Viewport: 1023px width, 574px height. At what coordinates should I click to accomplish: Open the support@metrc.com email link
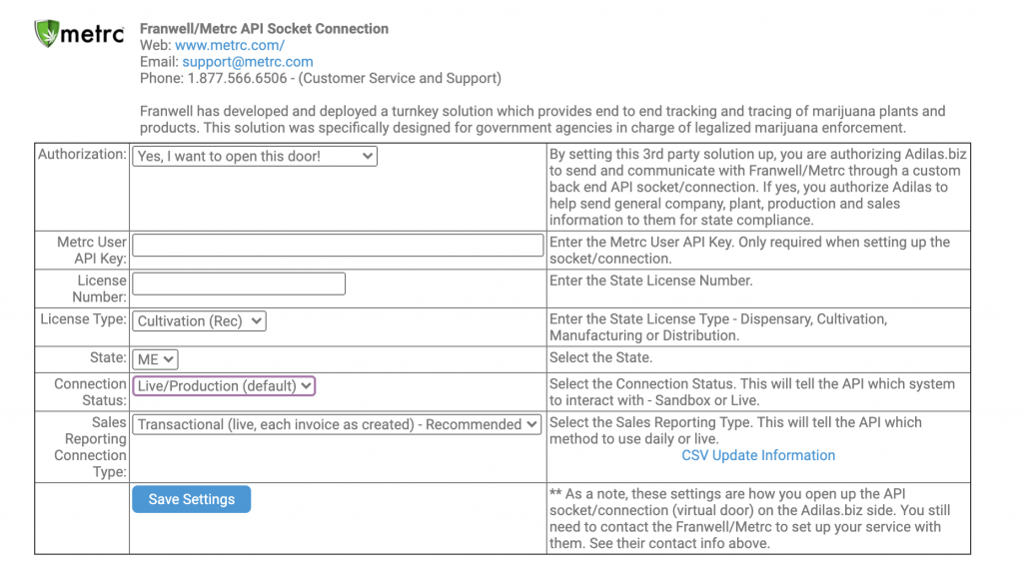pos(248,61)
